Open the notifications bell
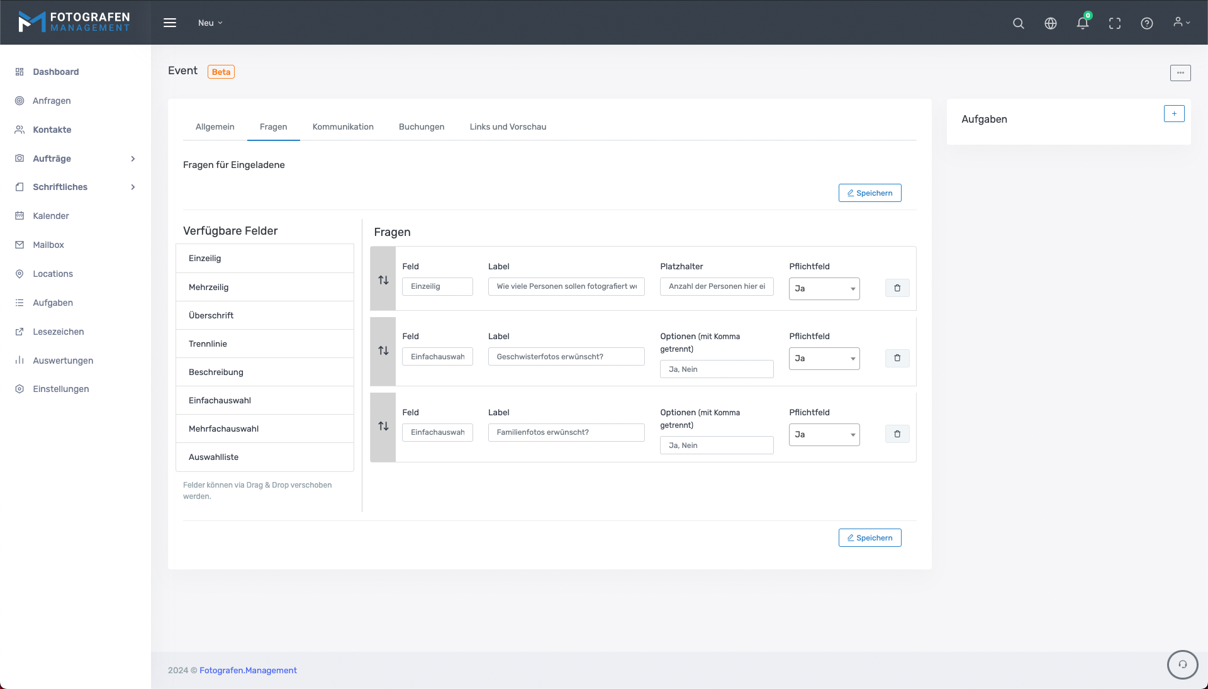 tap(1082, 23)
